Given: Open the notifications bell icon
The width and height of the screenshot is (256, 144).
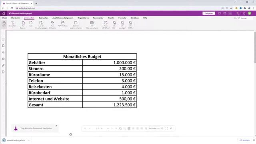Looking at the screenshot, I should pyautogui.click(x=244, y=13).
